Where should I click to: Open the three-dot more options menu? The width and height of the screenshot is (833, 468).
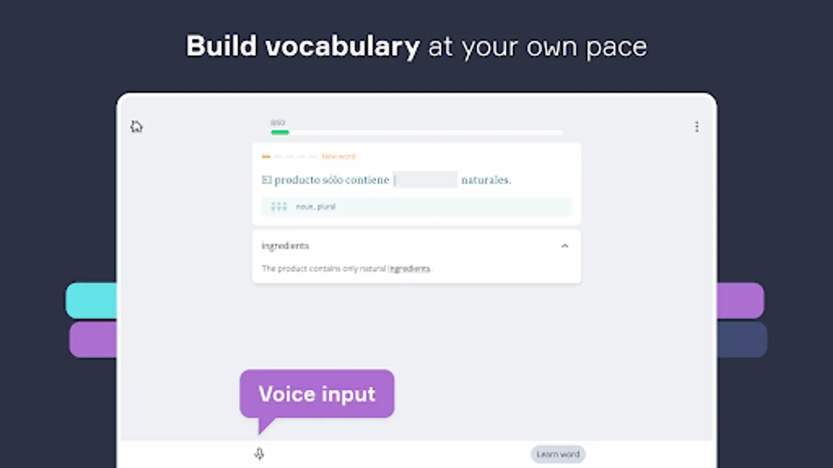pyautogui.click(x=697, y=127)
